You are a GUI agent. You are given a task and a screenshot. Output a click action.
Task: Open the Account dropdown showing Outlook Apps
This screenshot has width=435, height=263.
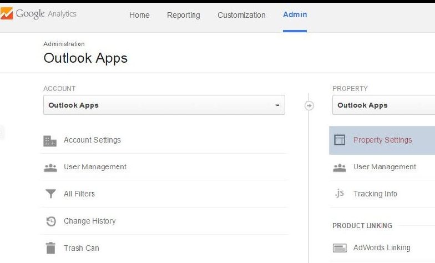(x=164, y=105)
